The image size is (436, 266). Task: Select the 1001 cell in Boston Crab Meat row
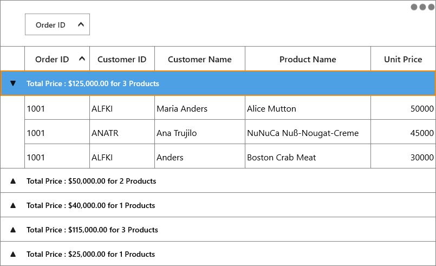point(57,156)
